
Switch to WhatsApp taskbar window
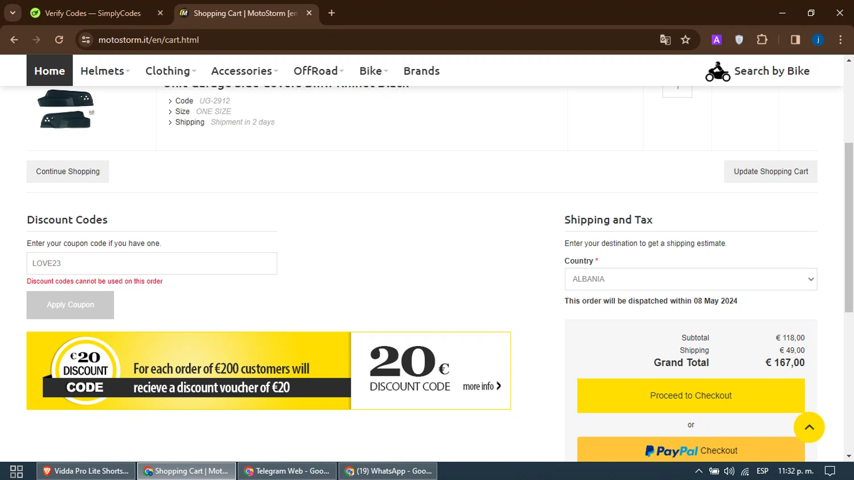point(388,471)
